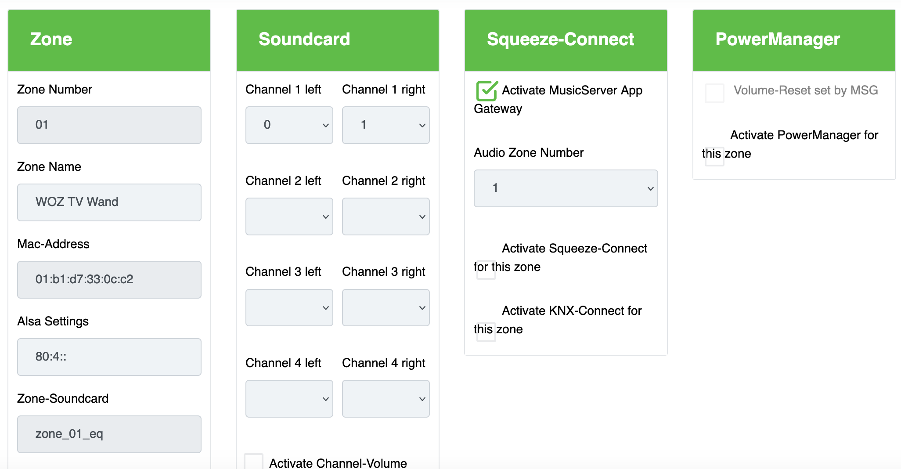Expand Channel 2 right dropdown
The image size is (901, 469).
pyautogui.click(x=386, y=216)
